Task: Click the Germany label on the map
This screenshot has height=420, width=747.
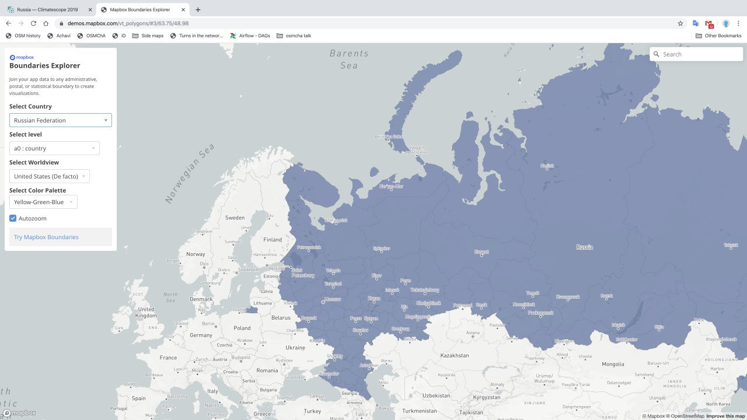Action: [x=201, y=335]
